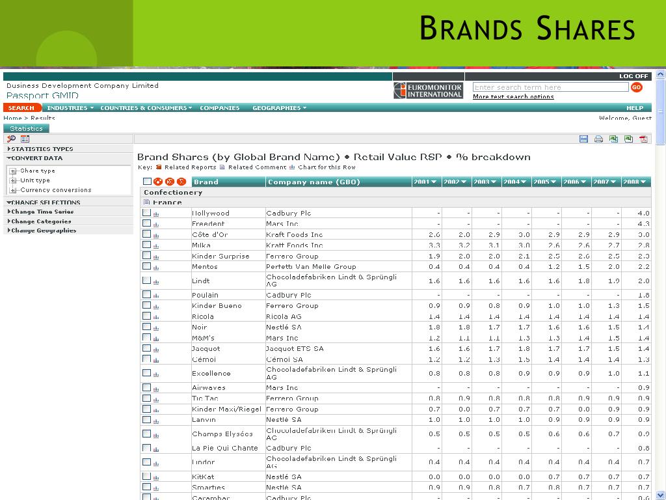
Task: Expand Change Categories
Action: coord(39,221)
